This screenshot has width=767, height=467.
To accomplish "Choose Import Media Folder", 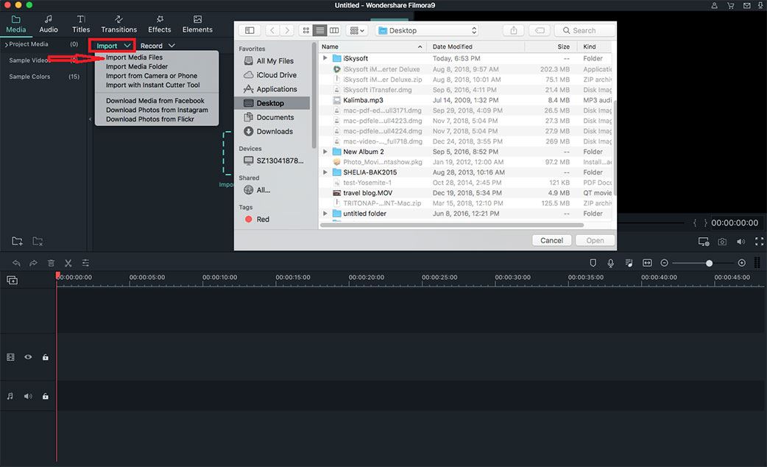I will click(x=136, y=66).
